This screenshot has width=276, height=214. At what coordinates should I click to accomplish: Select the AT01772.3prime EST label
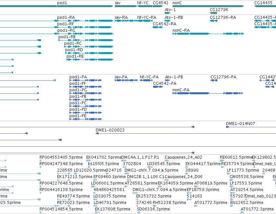257,209
